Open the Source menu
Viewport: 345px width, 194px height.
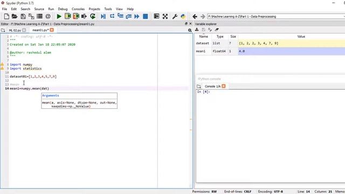click(x=39, y=9)
